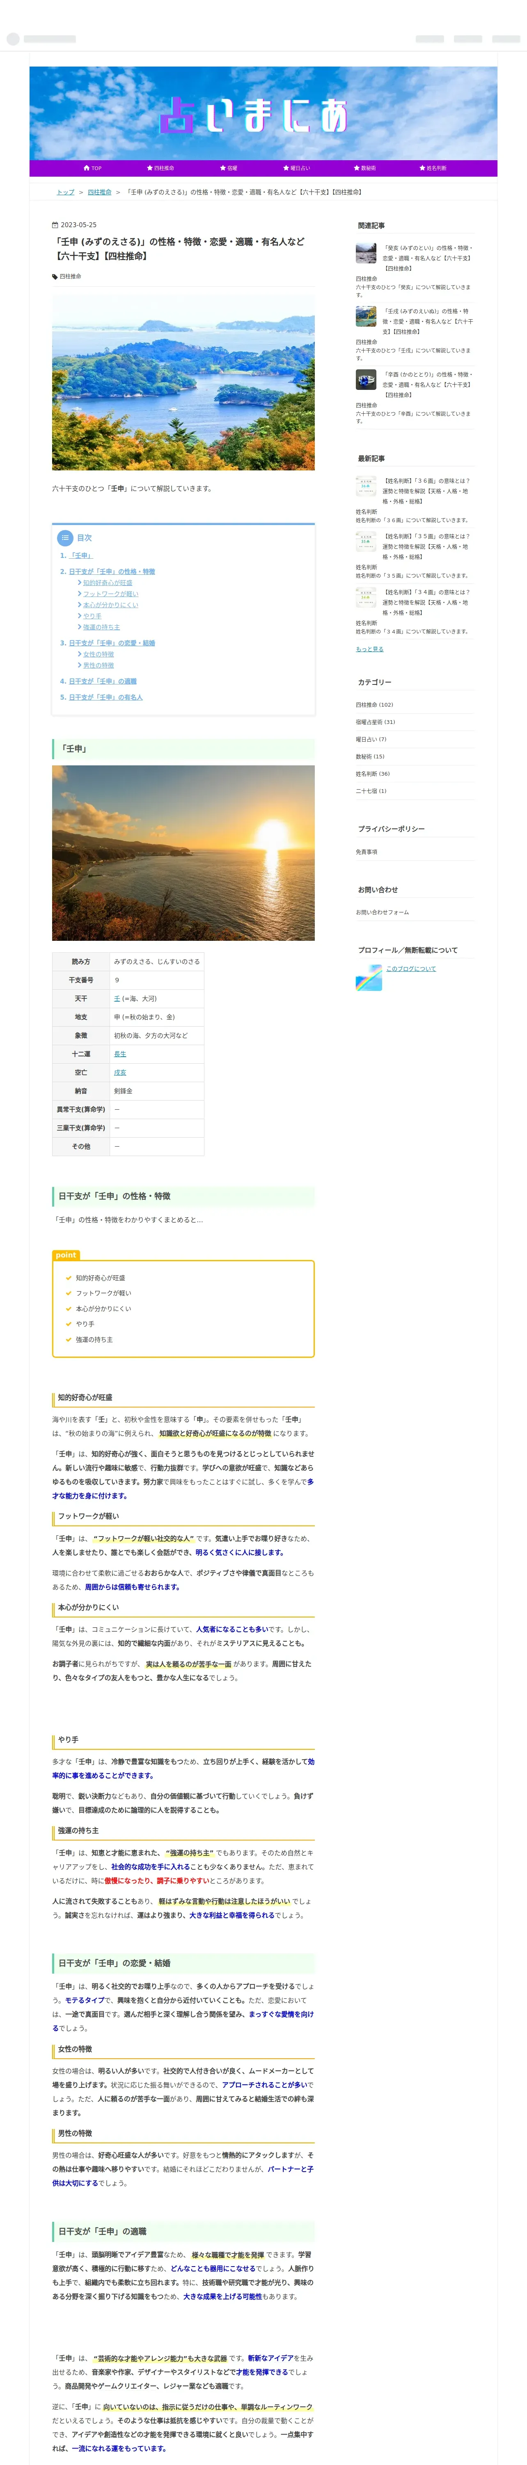This screenshot has width=527, height=2465.
Task: Open the TOP menu item
Action: pyautogui.click(x=93, y=168)
